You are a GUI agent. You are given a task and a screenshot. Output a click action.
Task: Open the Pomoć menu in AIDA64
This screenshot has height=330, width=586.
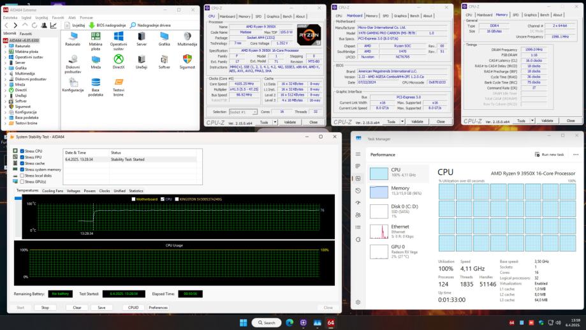pos(87,17)
